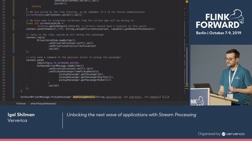The height and width of the screenshot is (141, 252).
Task: Click the FnDriver breadcrumb
Action: click(21, 103)
